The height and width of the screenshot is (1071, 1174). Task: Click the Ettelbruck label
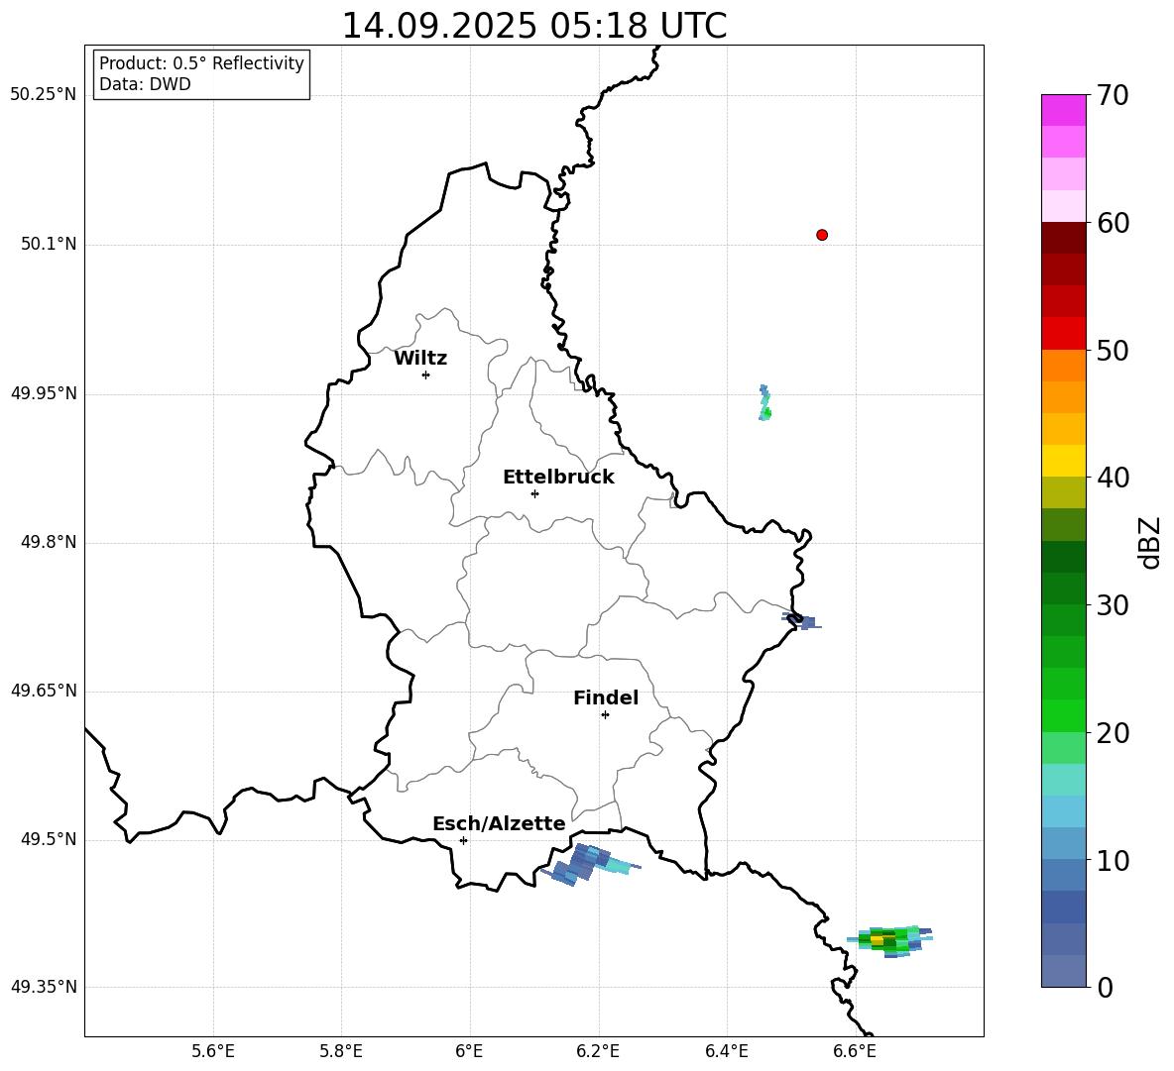tap(558, 478)
